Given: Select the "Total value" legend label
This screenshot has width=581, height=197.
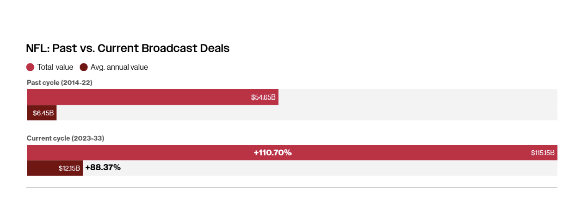Looking at the screenshot, I should point(55,68).
